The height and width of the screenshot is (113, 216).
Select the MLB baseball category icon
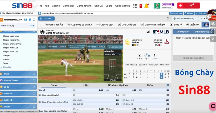click(206, 24)
